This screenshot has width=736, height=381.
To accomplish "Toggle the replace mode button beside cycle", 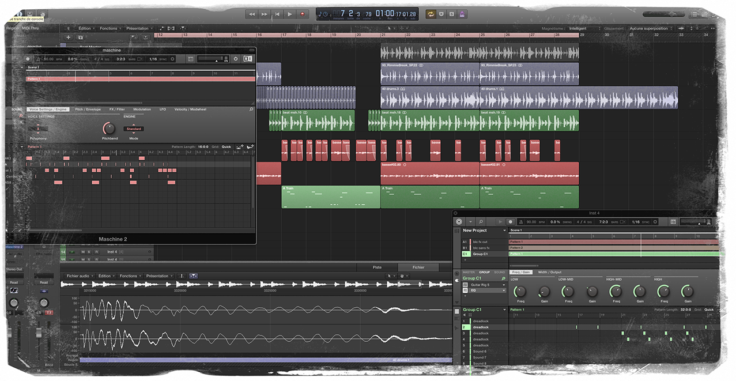I will pos(441,14).
